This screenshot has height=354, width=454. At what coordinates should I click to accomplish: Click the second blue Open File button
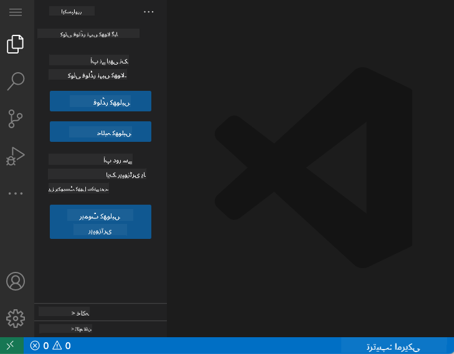pyautogui.click(x=100, y=132)
